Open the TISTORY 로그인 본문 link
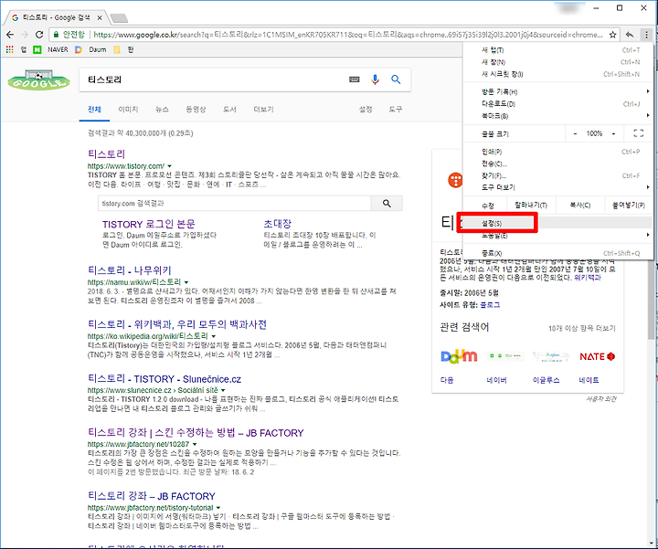 tap(149, 224)
